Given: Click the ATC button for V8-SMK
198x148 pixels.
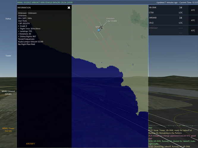Looking at the screenshot, I should click(x=193, y=10).
